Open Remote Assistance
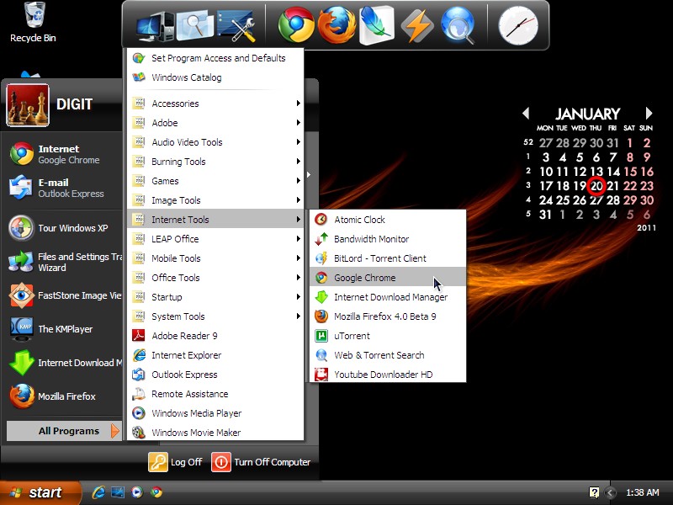The height and width of the screenshot is (505, 673). coord(215,394)
